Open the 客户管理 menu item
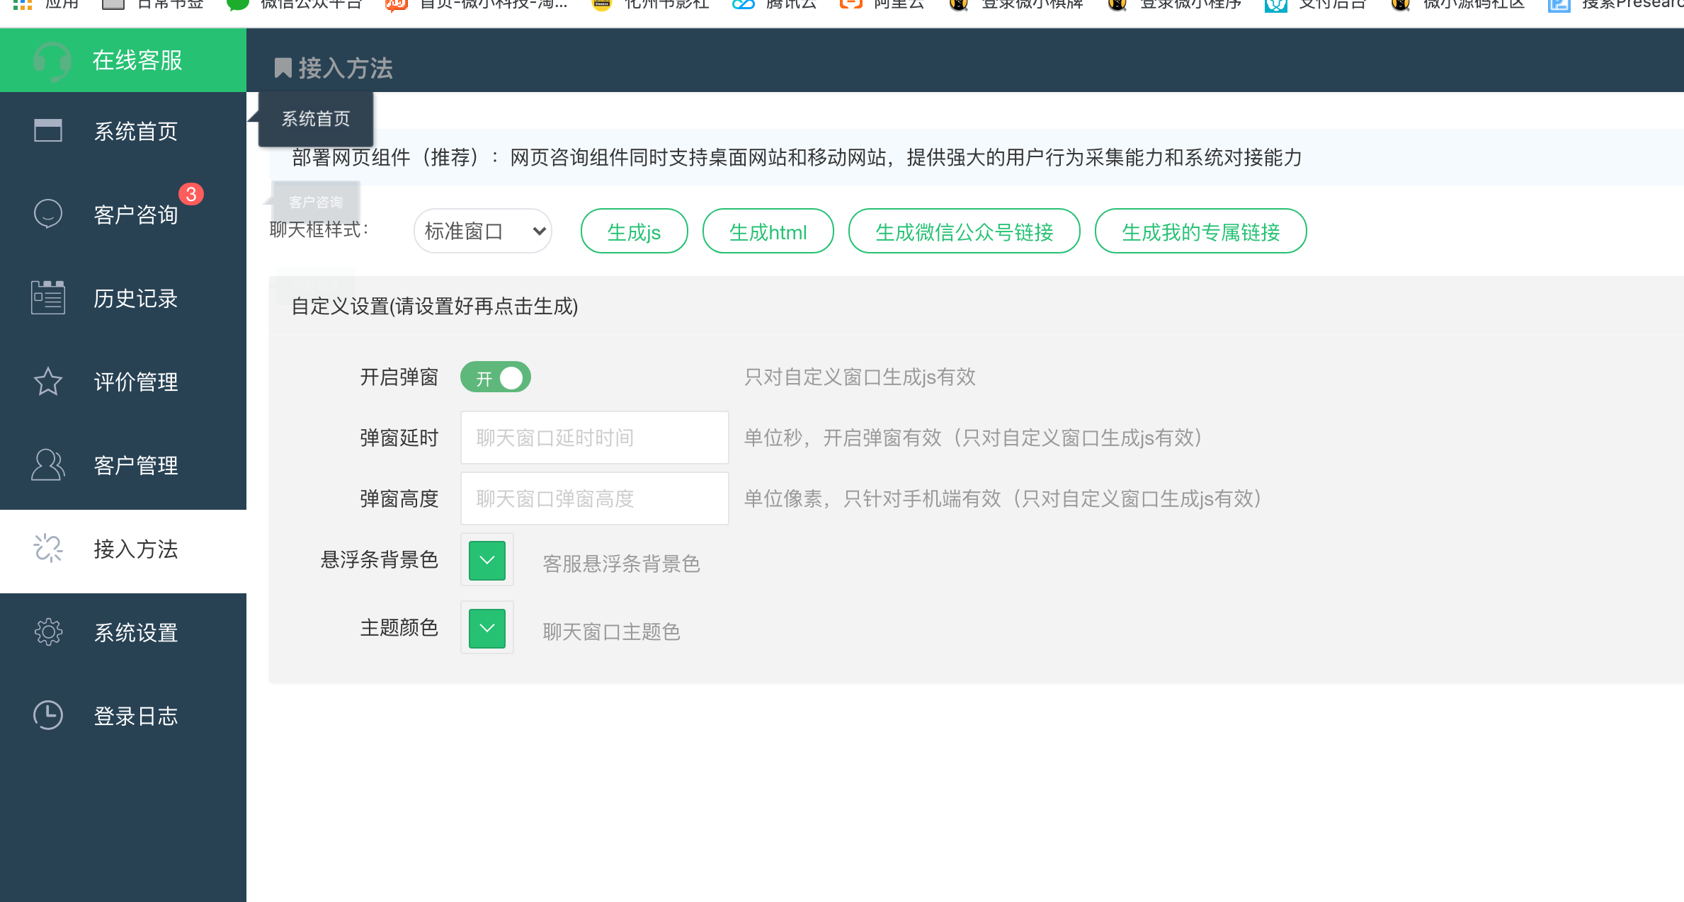Image resolution: width=1684 pixels, height=902 pixels. [x=123, y=465]
